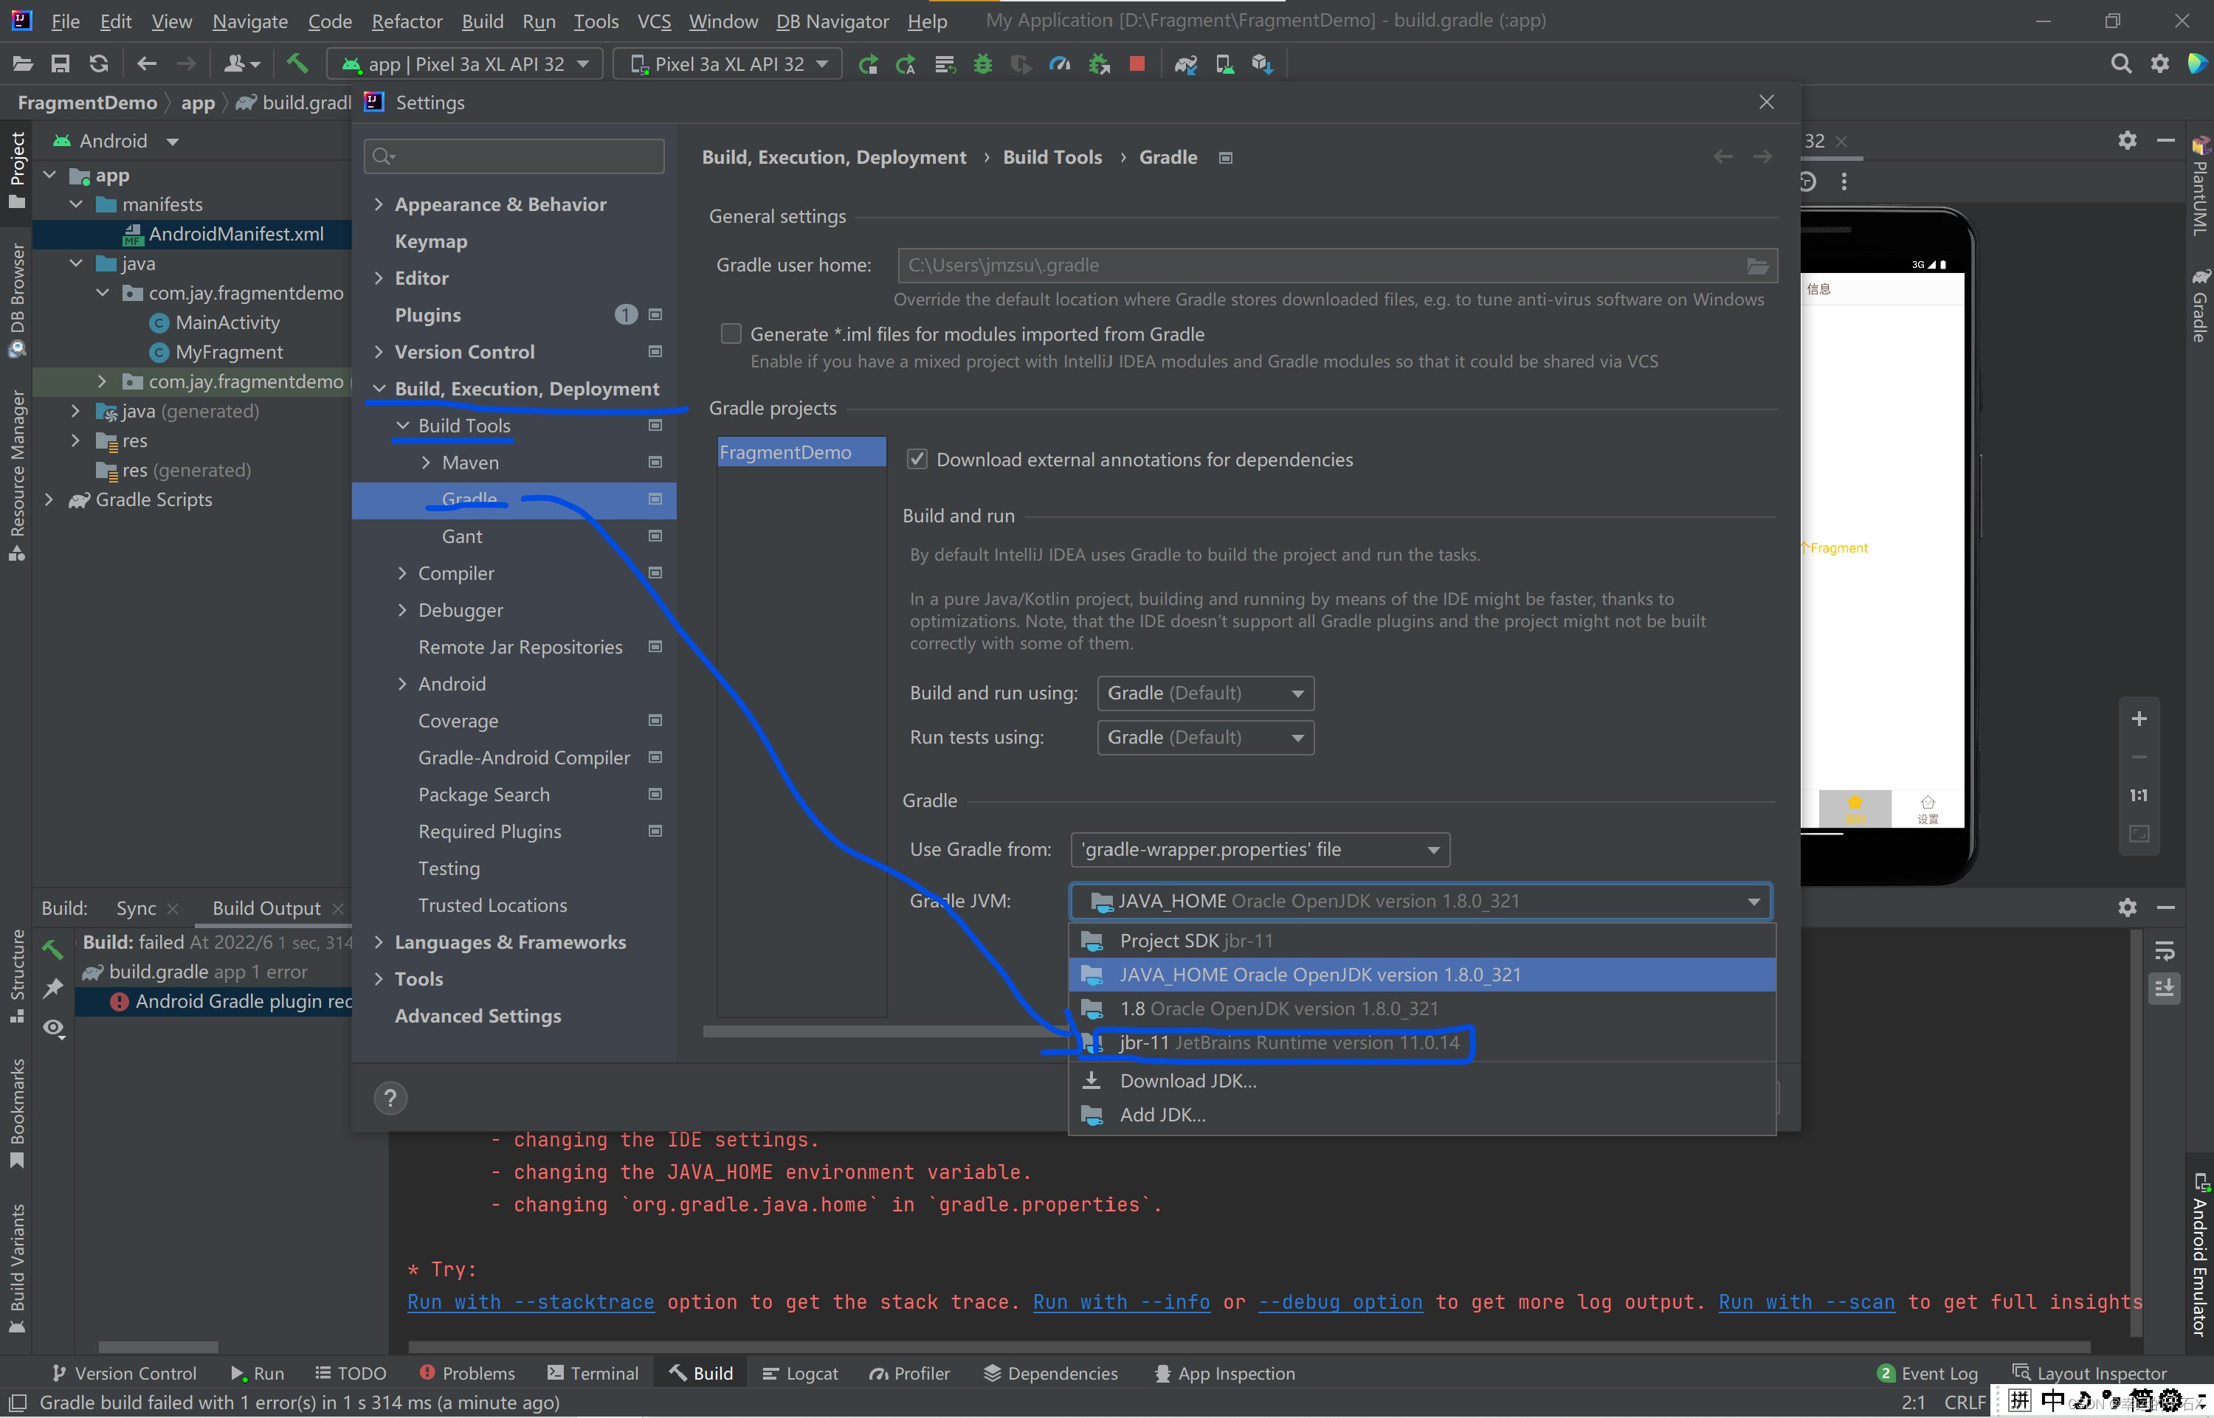Uncheck Download external annotations for dependencies
This screenshot has width=2214, height=1418.
[x=917, y=460]
